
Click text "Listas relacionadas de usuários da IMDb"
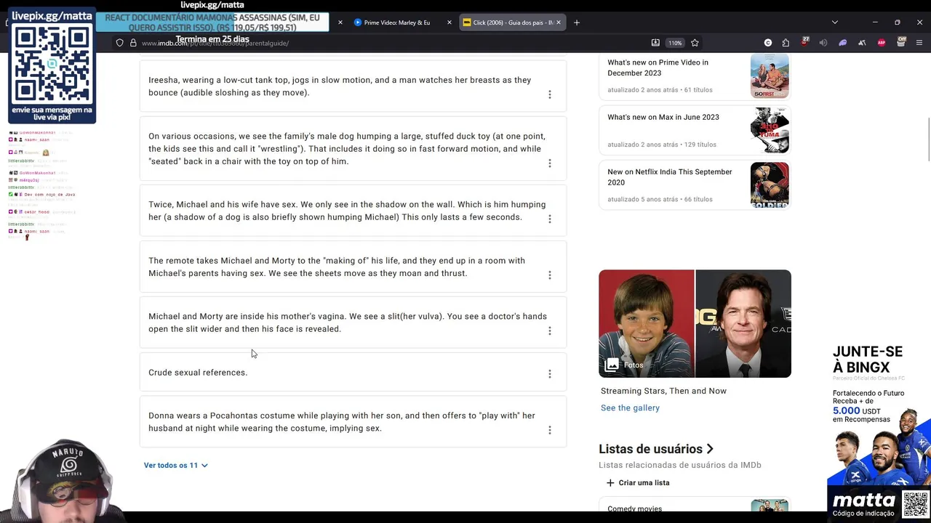point(680,465)
